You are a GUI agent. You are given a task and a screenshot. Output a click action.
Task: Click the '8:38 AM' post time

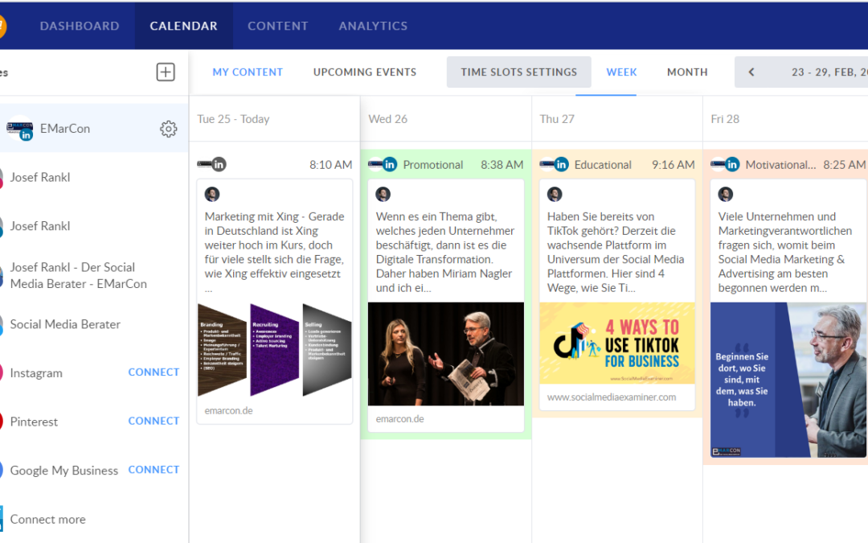click(x=502, y=165)
